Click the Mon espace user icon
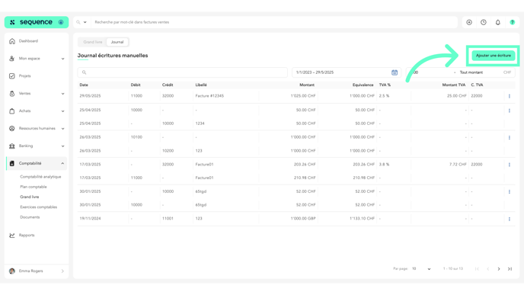The height and width of the screenshot is (295, 524). click(x=12, y=59)
